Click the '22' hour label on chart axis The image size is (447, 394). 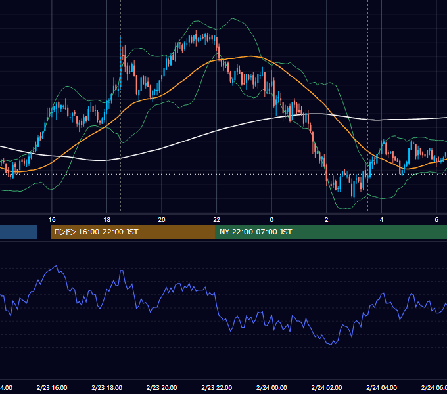(217, 220)
